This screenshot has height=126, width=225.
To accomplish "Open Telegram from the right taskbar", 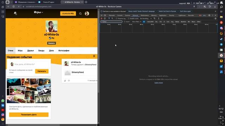I will [x=221, y=44].
